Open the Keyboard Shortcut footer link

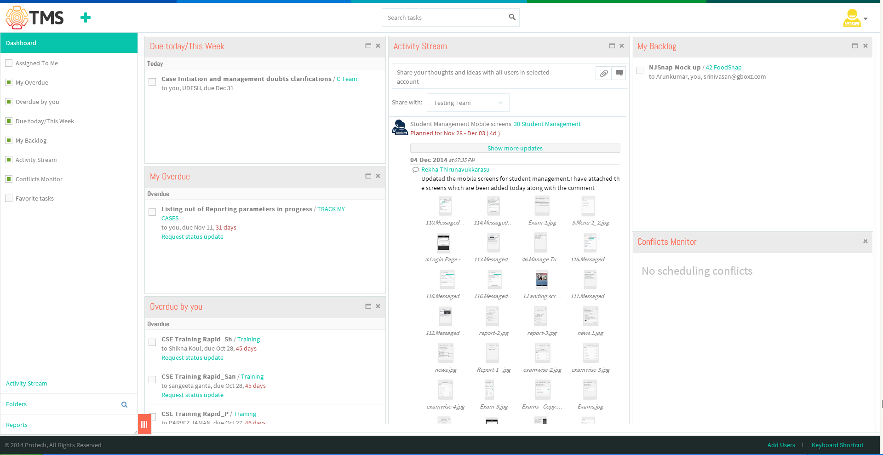click(x=837, y=445)
